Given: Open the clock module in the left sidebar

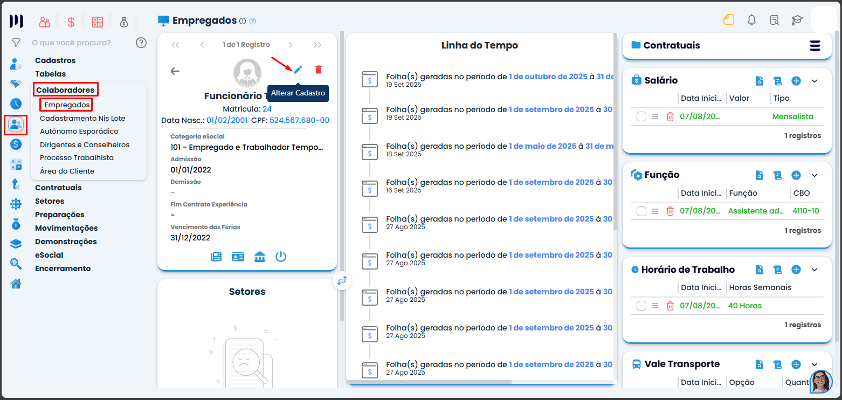Looking at the screenshot, I should 16,104.
